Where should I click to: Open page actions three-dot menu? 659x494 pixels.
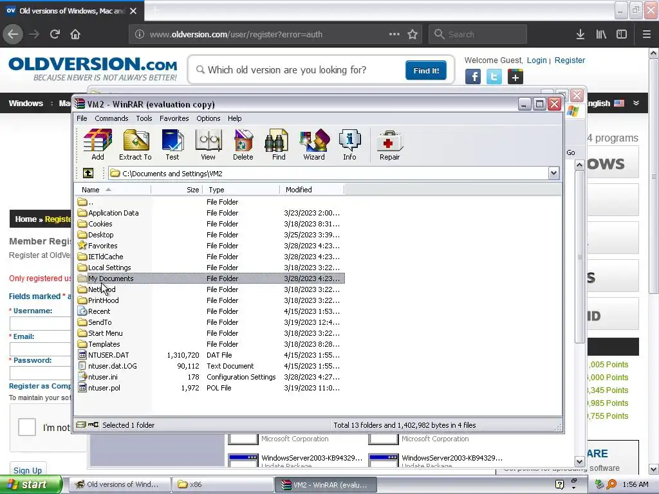(x=394, y=34)
